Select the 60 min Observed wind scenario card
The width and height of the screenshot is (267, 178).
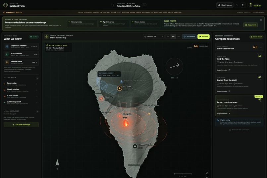pos(239,47)
